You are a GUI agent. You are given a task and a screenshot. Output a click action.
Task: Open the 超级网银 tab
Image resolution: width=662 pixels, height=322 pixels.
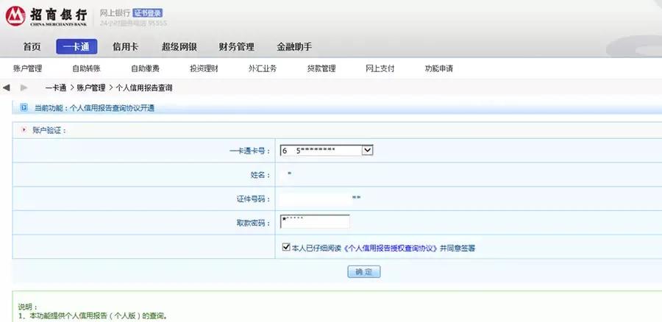click(x=179, y=47)
